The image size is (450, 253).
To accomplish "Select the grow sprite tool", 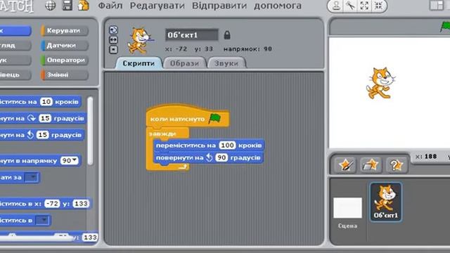I will pos(364,6).
